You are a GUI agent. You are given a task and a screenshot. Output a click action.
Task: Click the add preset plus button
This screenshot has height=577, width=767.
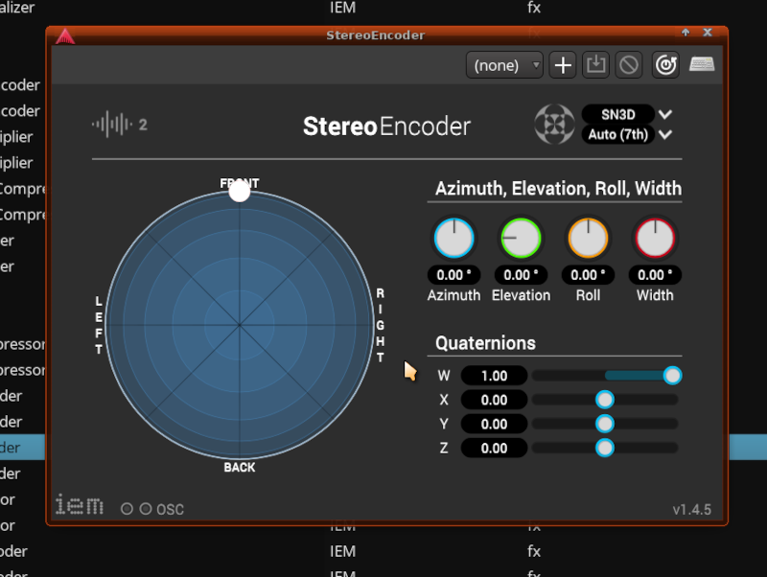click(564, 65)
